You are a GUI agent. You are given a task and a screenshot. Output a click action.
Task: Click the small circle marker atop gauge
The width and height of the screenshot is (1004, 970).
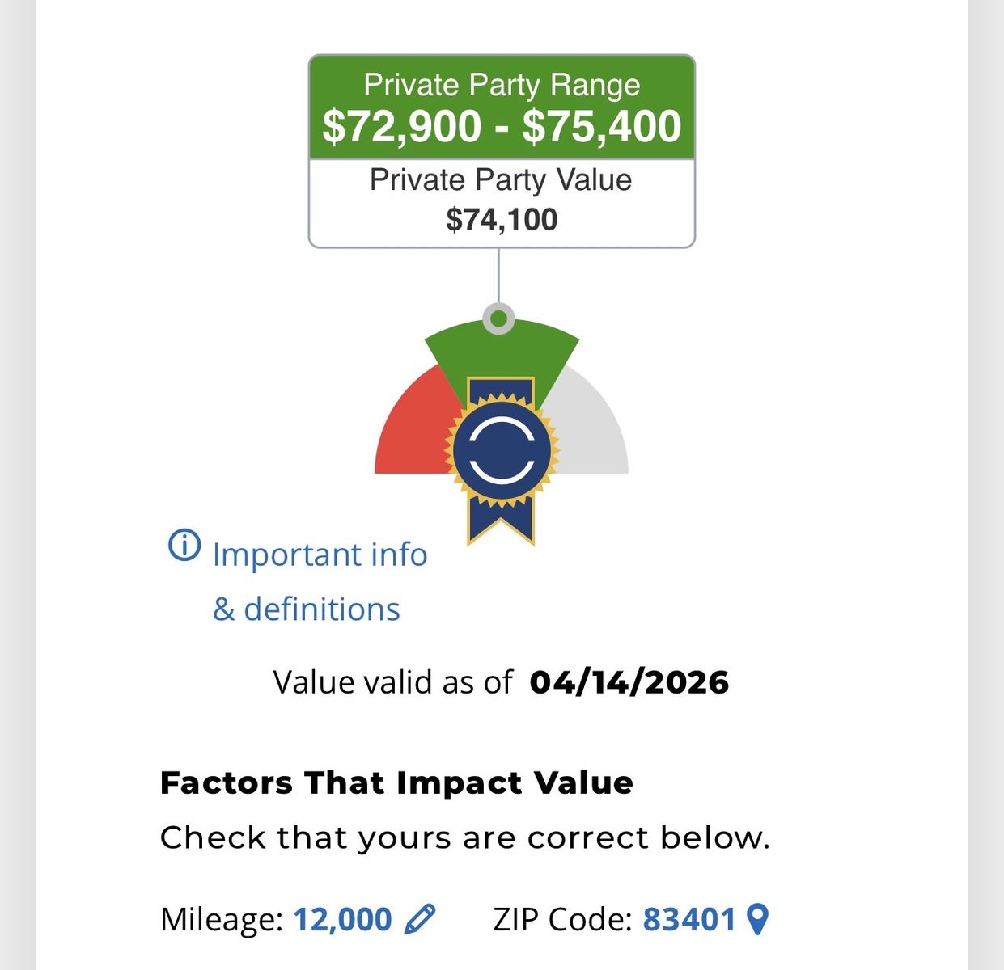499,318
